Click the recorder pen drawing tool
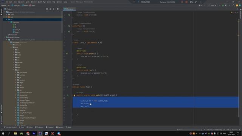242x136 pixels. click(x=196, y=2)
